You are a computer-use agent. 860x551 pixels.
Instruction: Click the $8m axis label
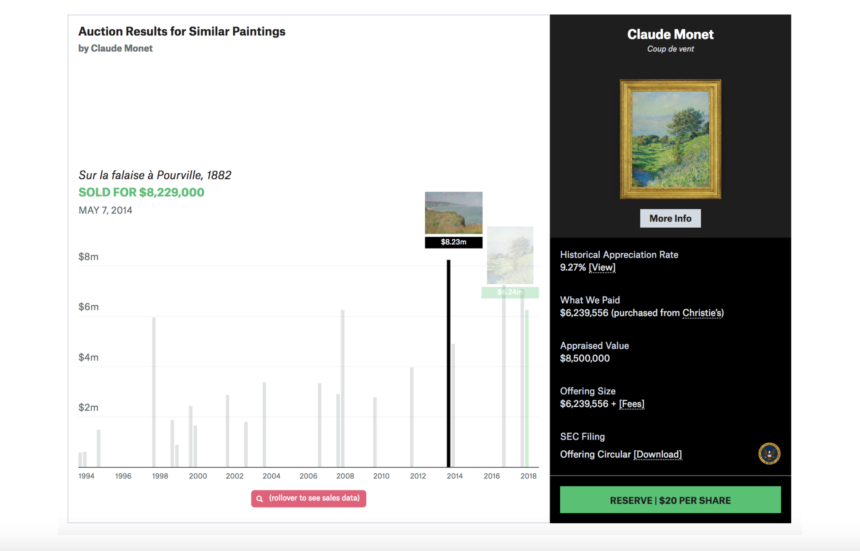coord(88,257)
